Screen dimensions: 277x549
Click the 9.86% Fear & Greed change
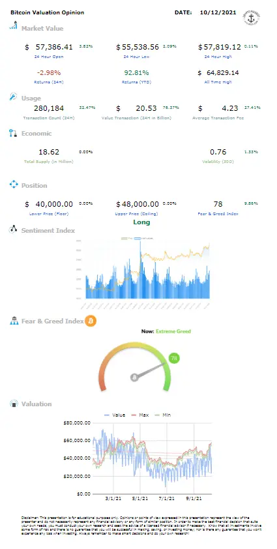point(251,203)
